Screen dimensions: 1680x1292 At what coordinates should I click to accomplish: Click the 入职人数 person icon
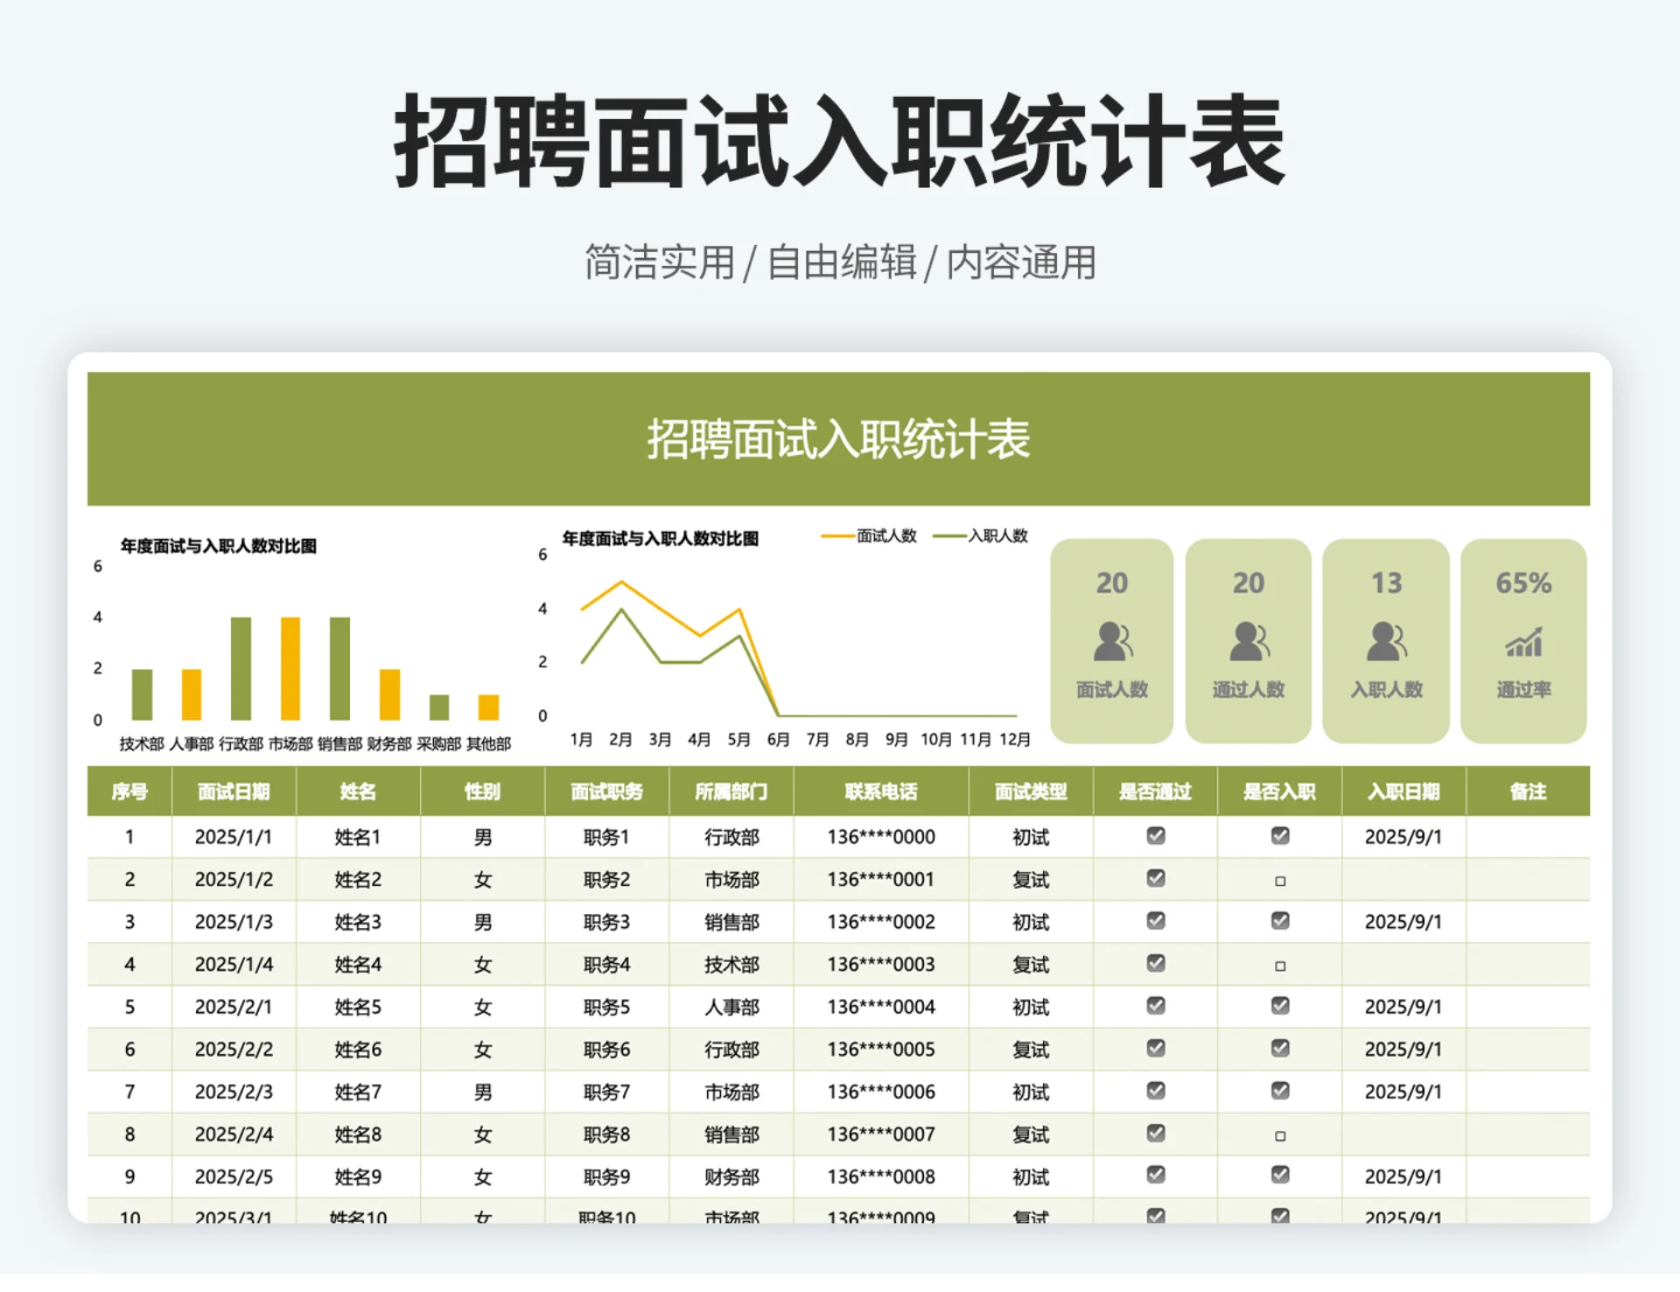coord(1386,645)
